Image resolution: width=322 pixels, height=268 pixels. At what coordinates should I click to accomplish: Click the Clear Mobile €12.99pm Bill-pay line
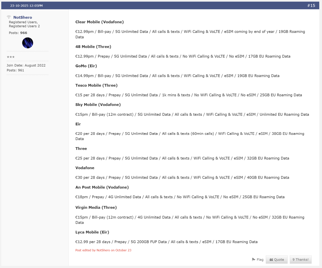point(190,34)
